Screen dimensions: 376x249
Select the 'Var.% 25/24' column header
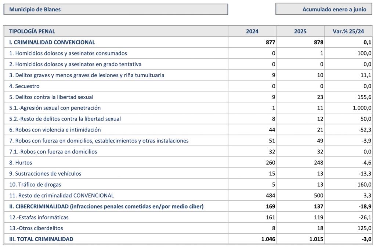pyautogui.click(x=348, y=31)
